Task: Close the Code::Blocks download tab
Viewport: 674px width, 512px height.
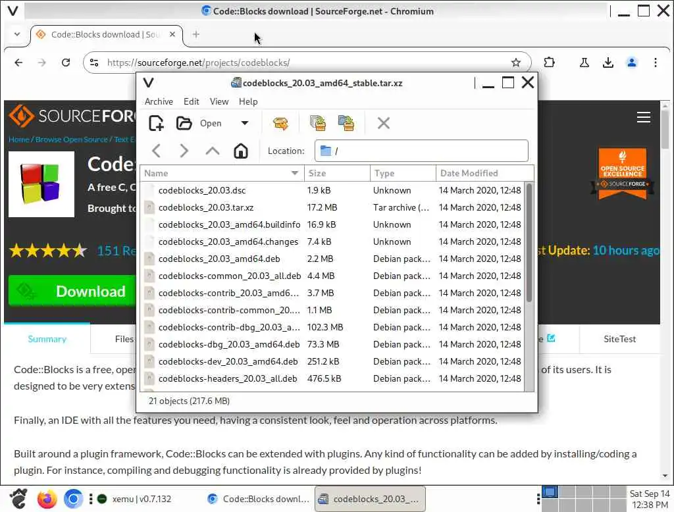Action: tap(172, 34)
